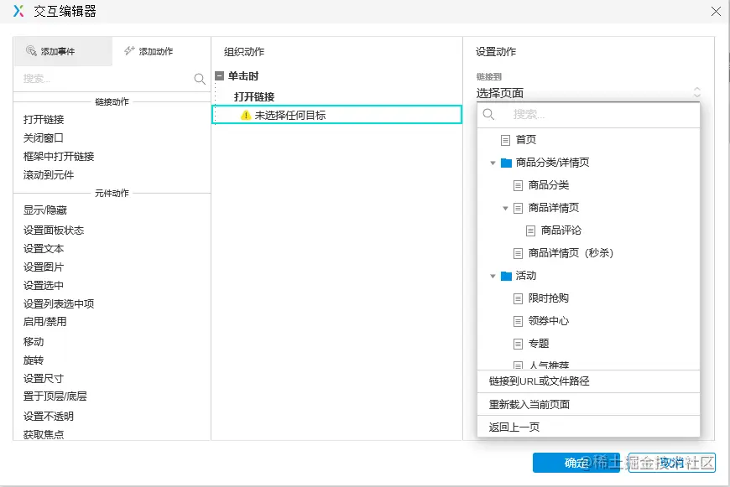
Task: Select the 设置文本 action
Action: click(44, 249)
